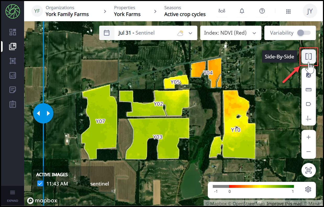Image resolution: width=324 pixels, height=207 pixels.
Task: Open the apps grid launcher
Action: (288, 11)
